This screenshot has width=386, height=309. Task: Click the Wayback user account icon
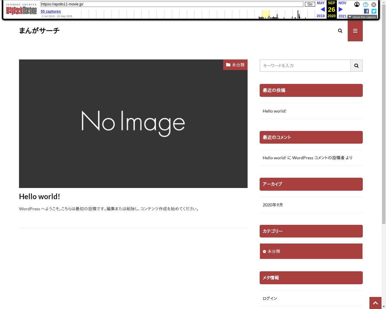point(357,5)
